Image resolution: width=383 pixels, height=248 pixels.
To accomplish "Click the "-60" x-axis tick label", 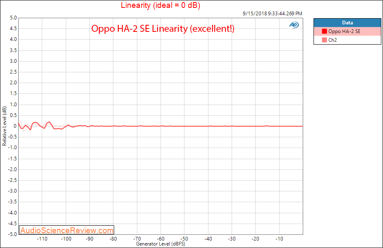I will point(161,239).
